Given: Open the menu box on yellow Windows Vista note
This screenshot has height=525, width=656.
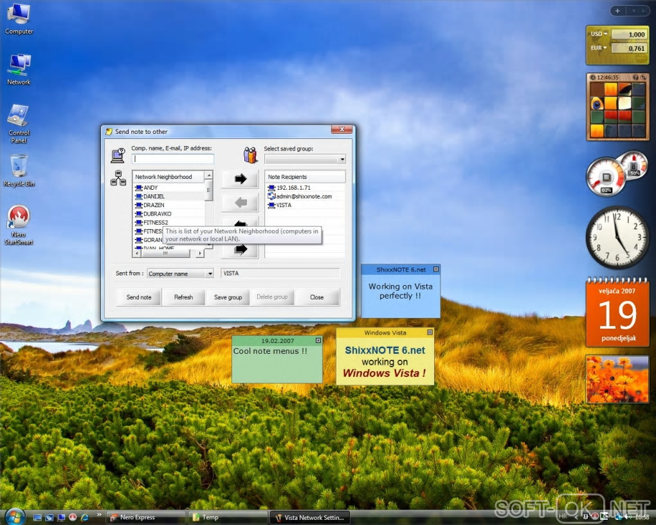Looking at the screenshot, I should click(430, 333).
